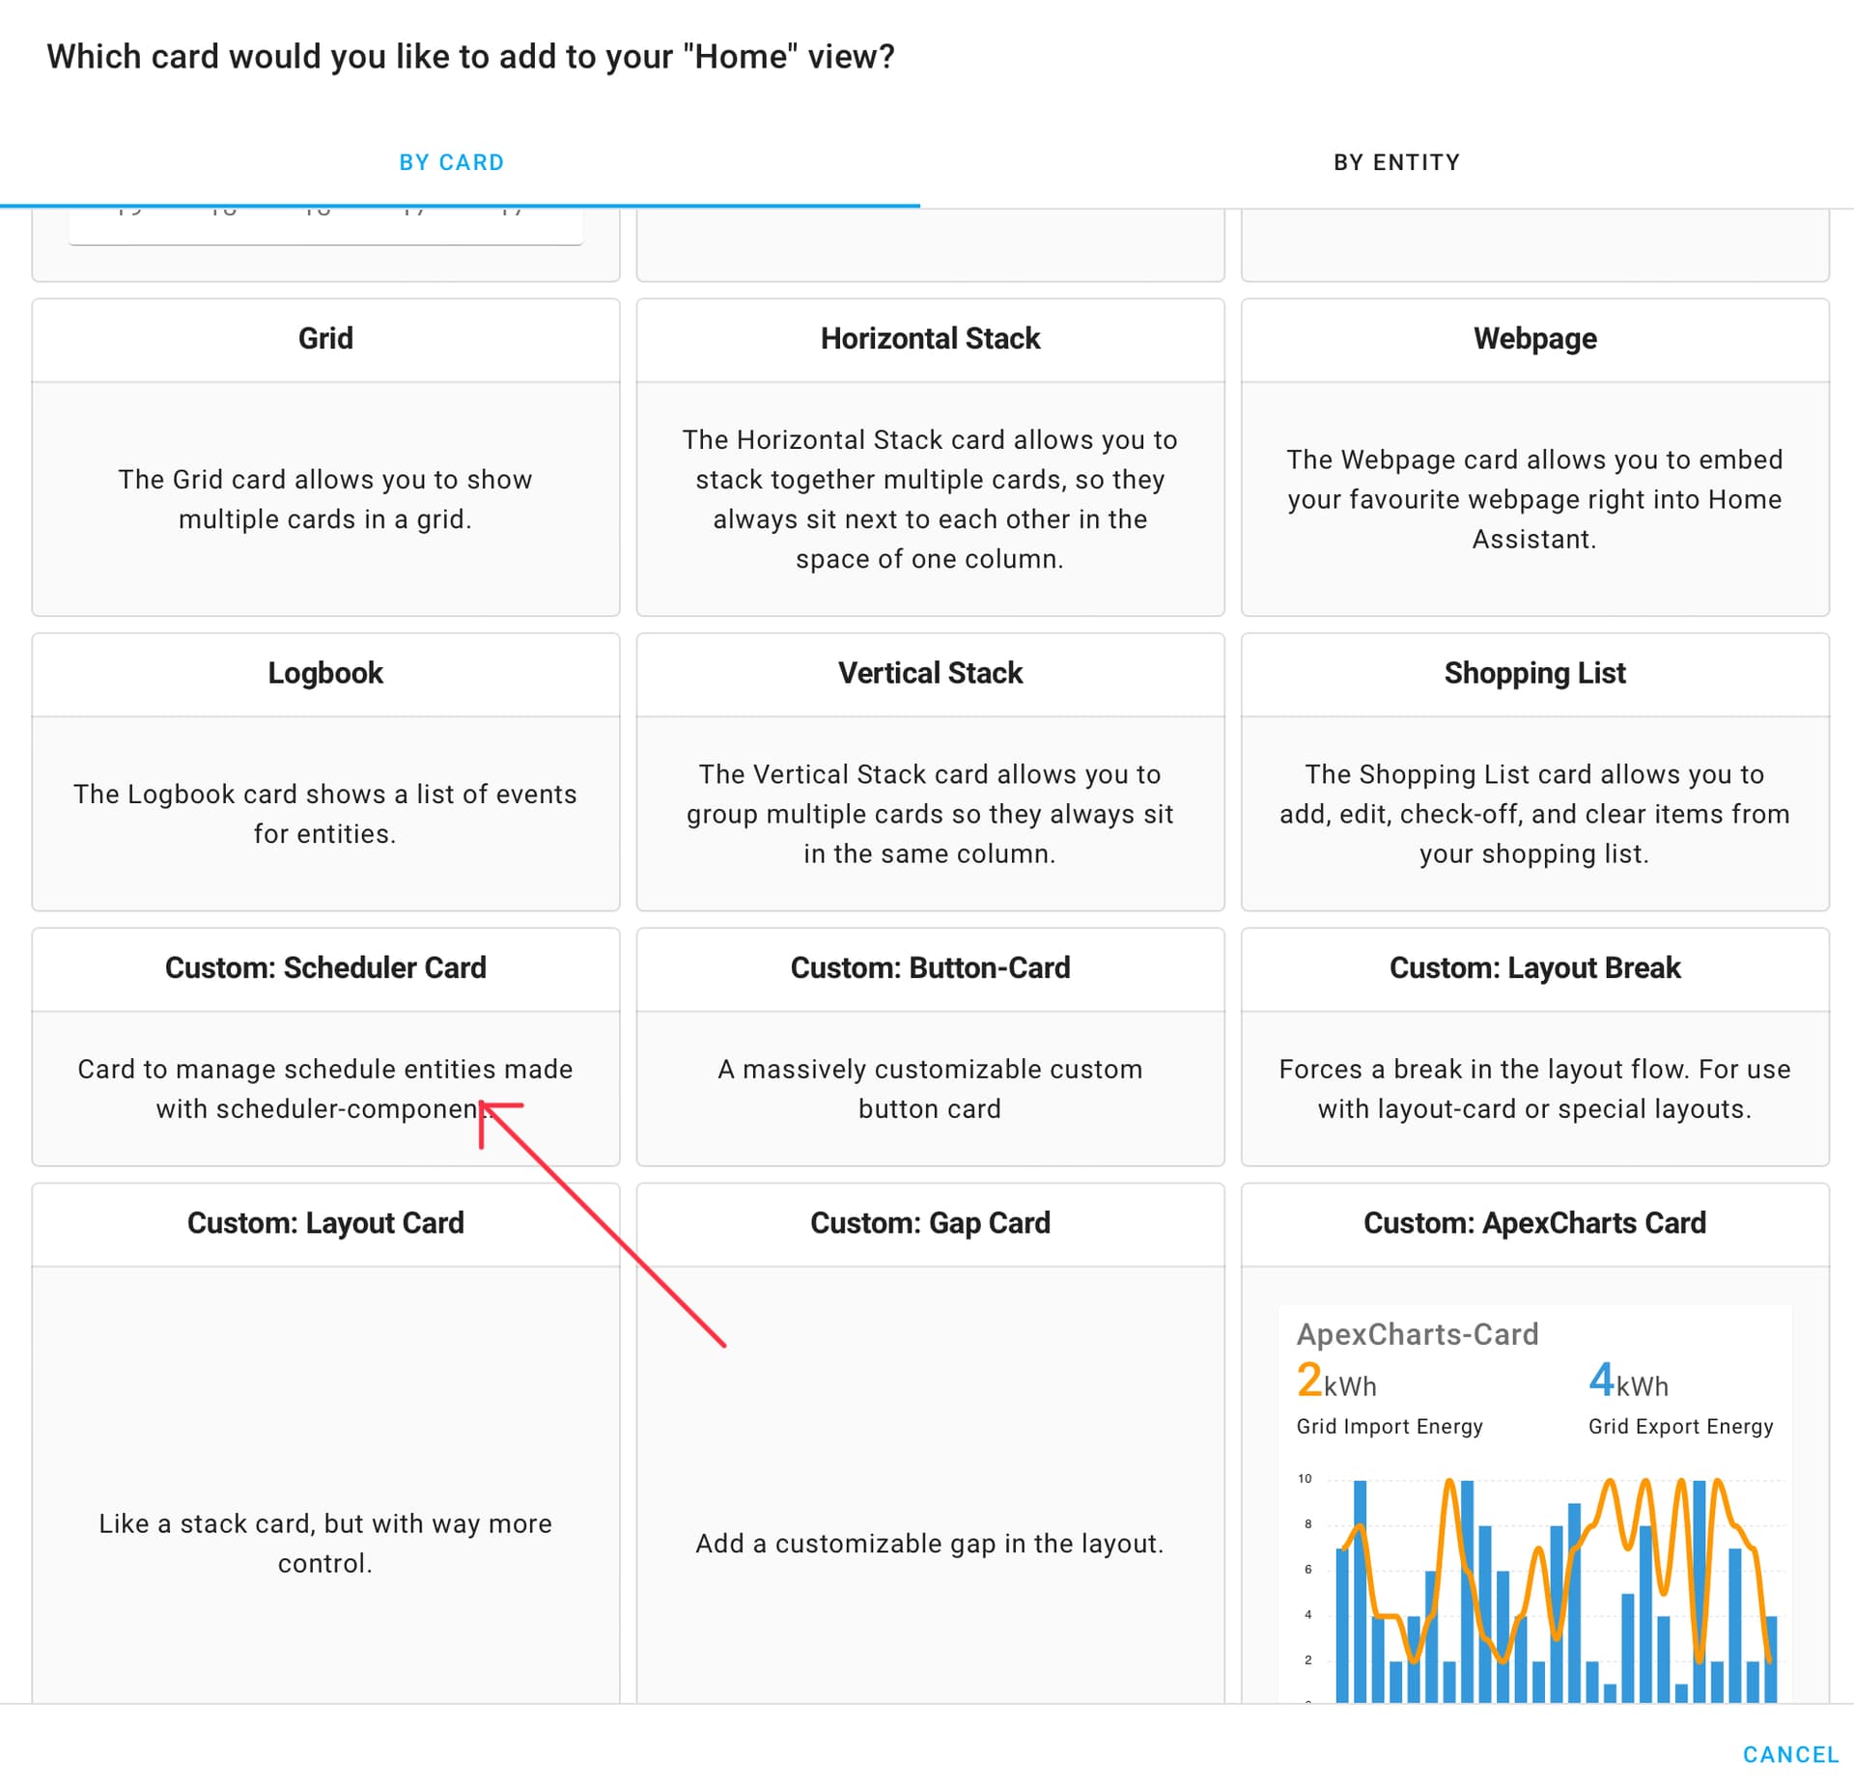This screenshot has height=1786, width=1854.
Task: Add the Custom: ApexCharts Card
Action: click(x=1534, y=1224)
